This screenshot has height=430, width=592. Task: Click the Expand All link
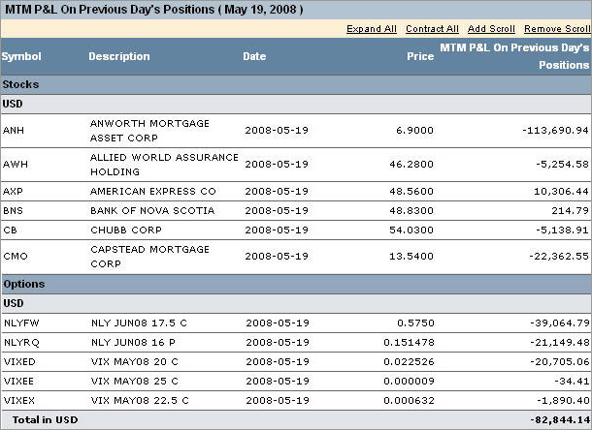(372, 29)
